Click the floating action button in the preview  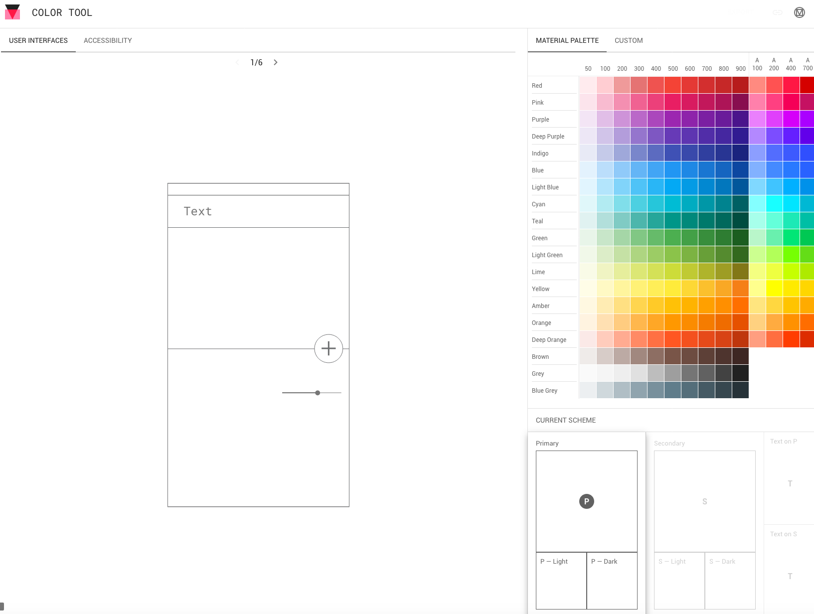328,348
